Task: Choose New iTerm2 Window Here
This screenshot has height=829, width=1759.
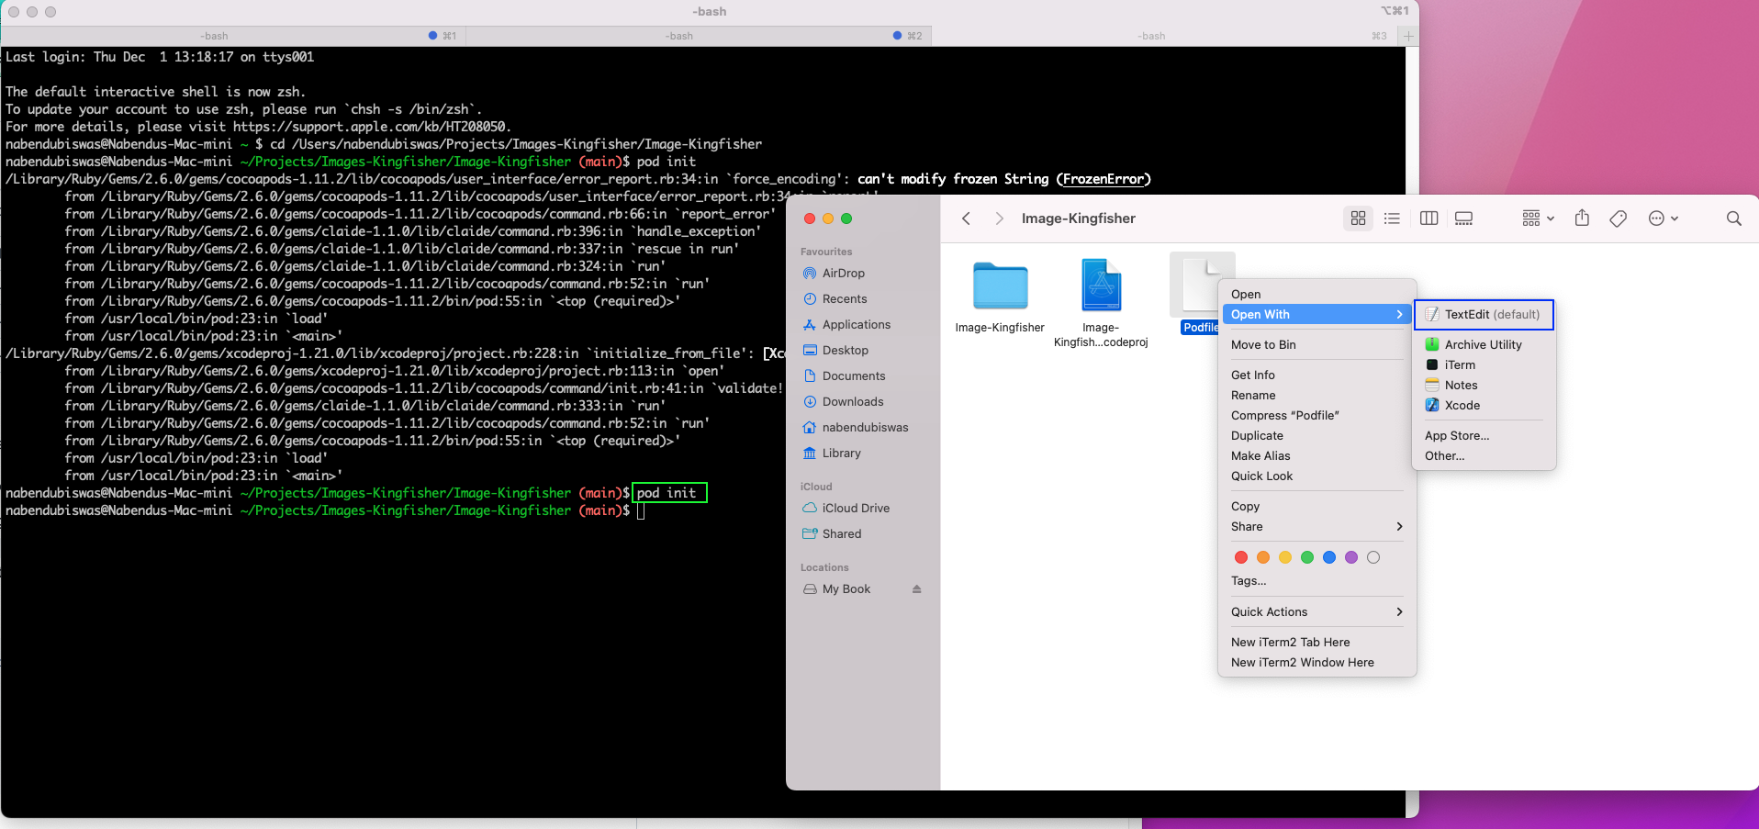Action: click(x=1316, y=663)
